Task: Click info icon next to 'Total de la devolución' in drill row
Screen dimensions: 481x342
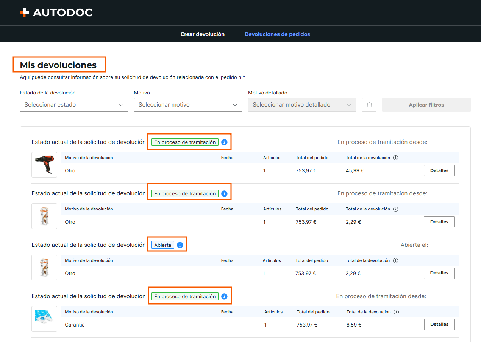Action: tap(395, 158)
